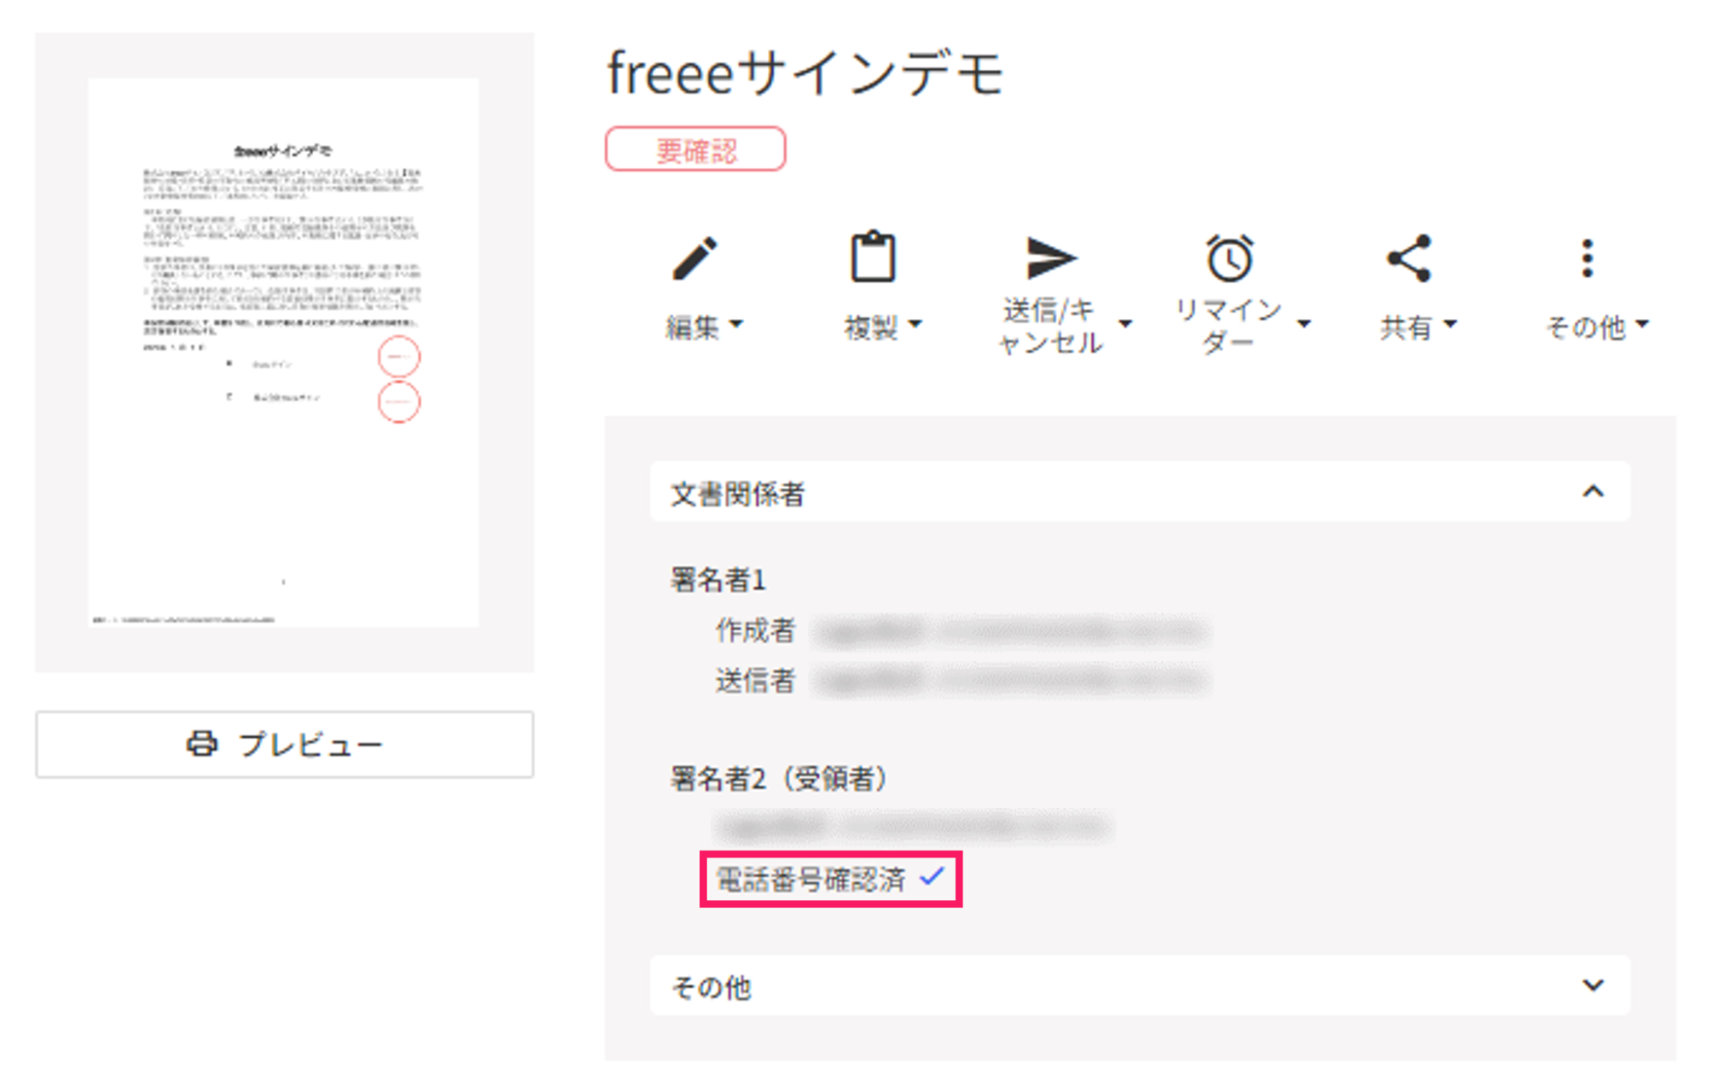Open the 共有 dropdown arrow

pos(1451,324)
